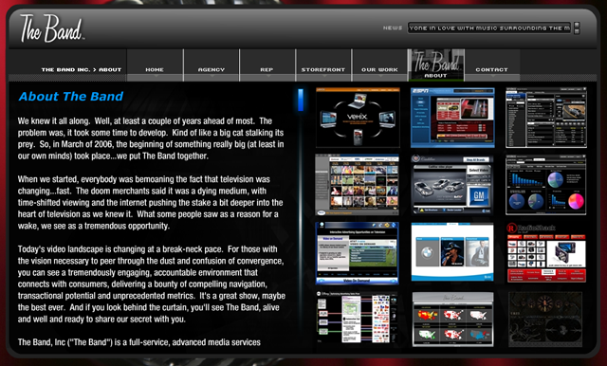Click the About The Band heading

71,97
